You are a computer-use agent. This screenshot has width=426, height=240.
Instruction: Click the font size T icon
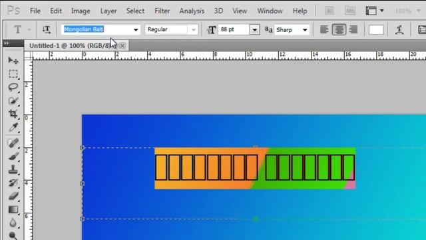click(x=212, y=29)
